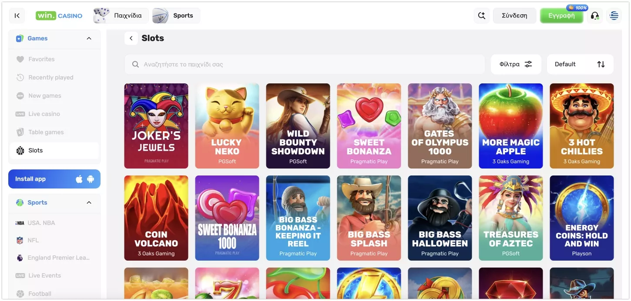The image size is (631, 301).
Task: Open the Big Bass Splash slot
Action: coord(369,218)
